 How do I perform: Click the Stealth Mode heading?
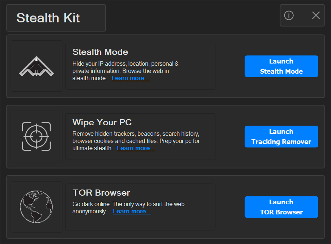click(100, 52)
